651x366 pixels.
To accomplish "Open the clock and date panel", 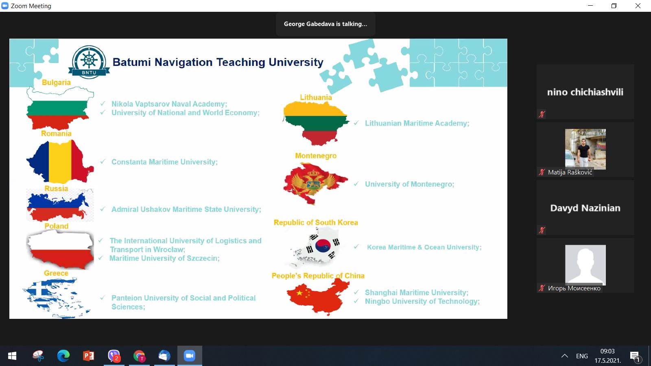I will (607, 356).
